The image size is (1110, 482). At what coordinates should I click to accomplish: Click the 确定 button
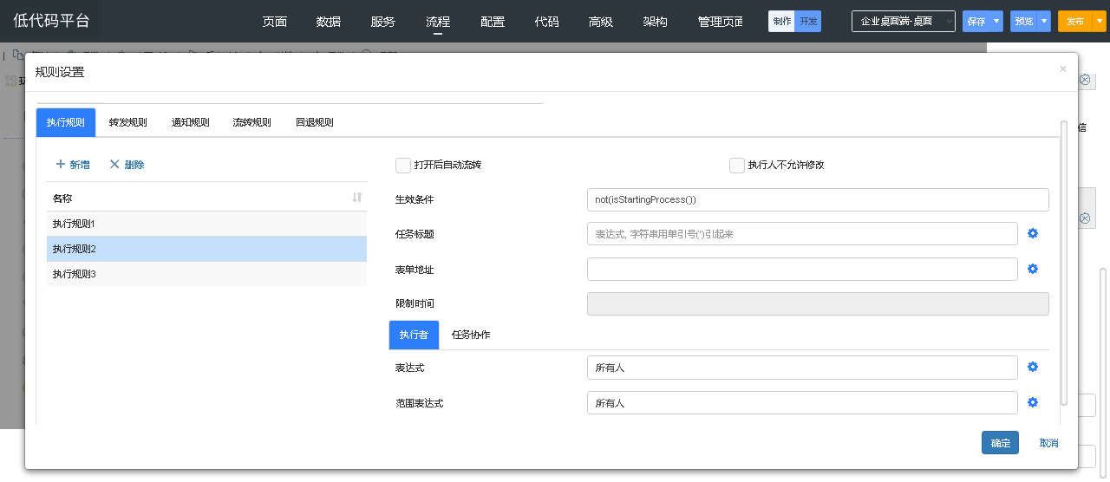(x=1000, y=442)
